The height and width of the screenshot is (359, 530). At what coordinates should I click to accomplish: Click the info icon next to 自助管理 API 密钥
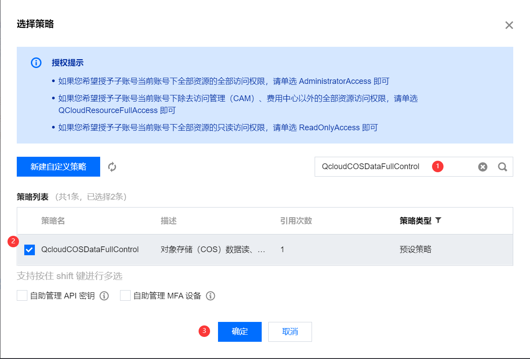point(104,296)
